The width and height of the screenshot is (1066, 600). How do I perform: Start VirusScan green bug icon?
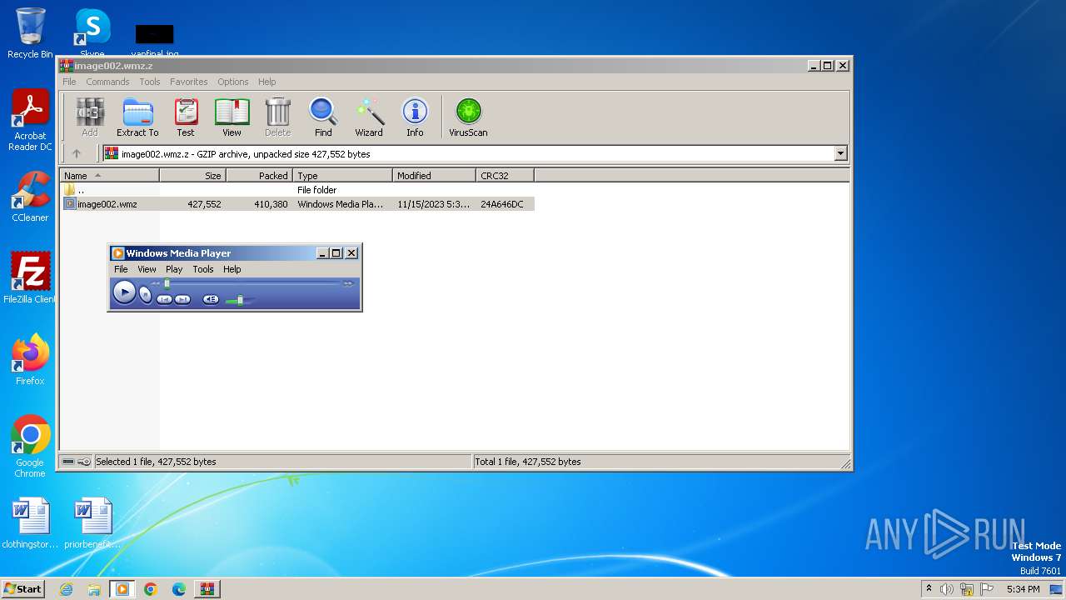coord(468,117)
